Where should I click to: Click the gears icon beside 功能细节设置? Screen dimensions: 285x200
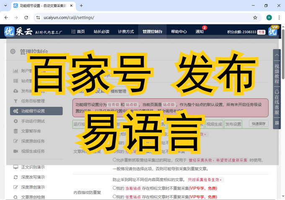point(16,111)
